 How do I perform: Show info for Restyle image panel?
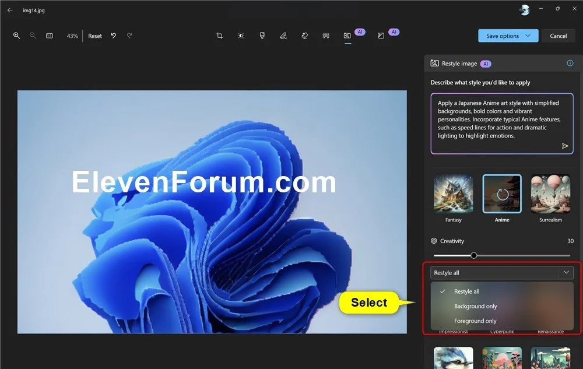pyautogui.click(x=570, y=63)
